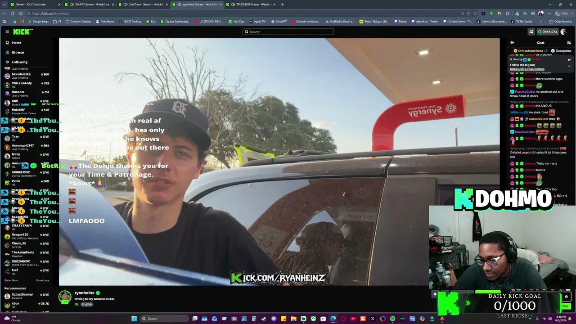576x324 pixels.
Task: Select DUBZMUSIC channel in sidebar
Action: [x=27, y=263]
